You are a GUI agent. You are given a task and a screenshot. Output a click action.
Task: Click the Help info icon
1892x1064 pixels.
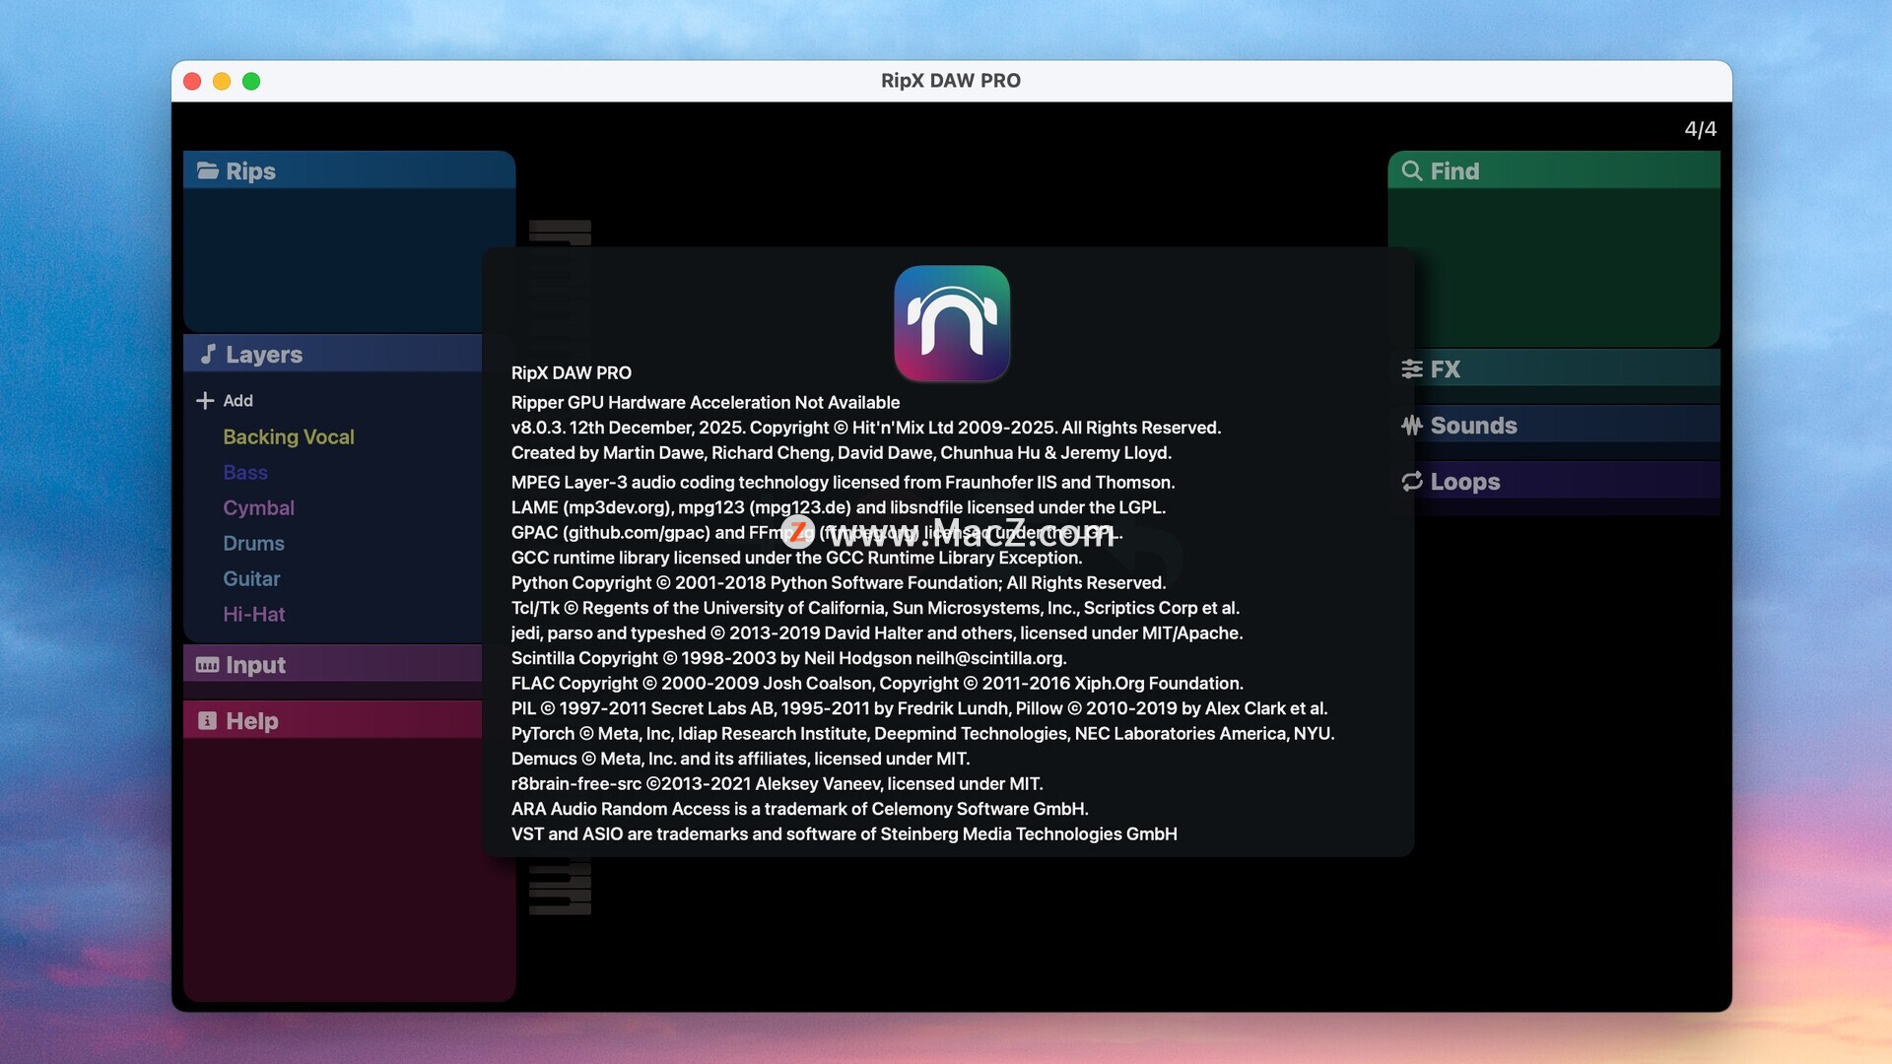(207, 721)
